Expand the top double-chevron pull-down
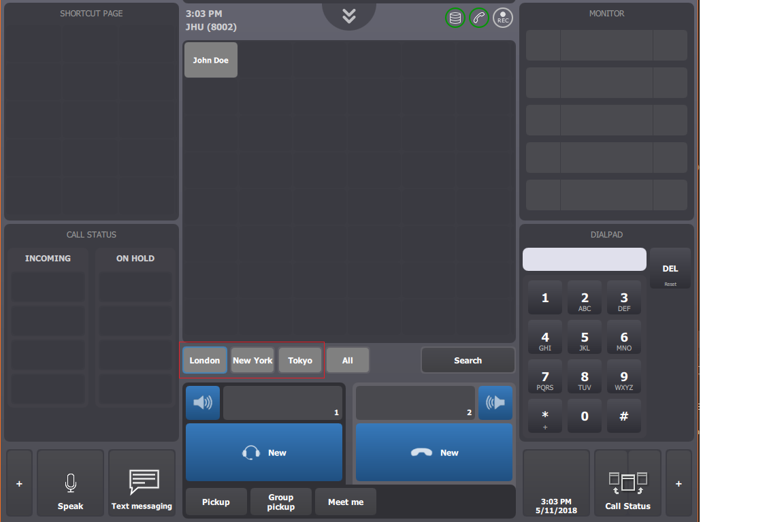 click(x=349, y=16)
